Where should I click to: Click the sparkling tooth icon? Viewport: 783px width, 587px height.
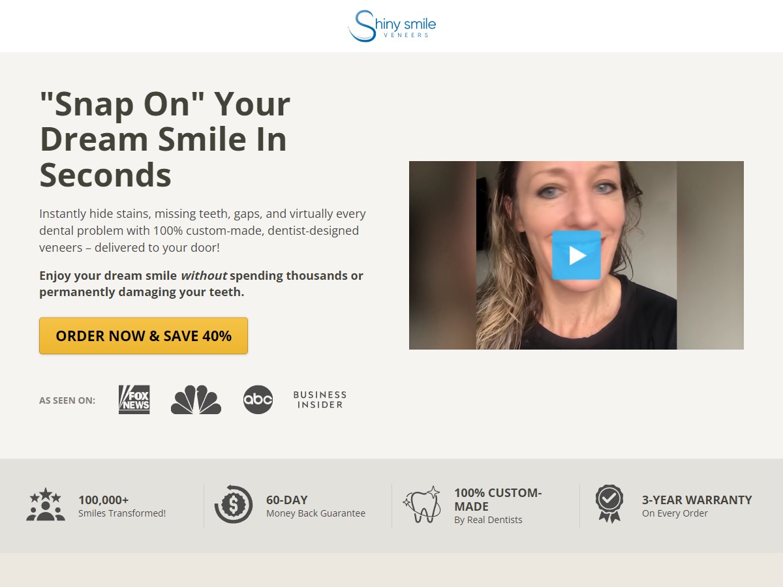tap(422, 504)
